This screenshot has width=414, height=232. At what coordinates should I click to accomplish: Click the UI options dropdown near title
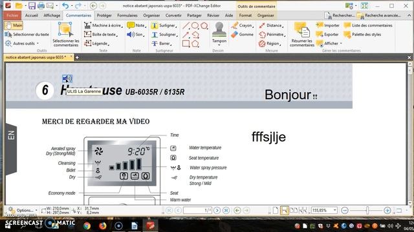point(351,6)
